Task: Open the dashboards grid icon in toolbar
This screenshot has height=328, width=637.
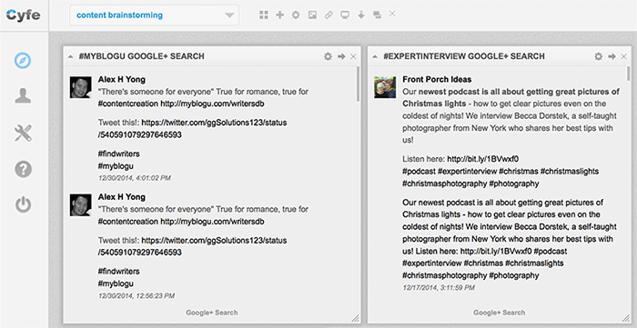Action: [264, 15]
